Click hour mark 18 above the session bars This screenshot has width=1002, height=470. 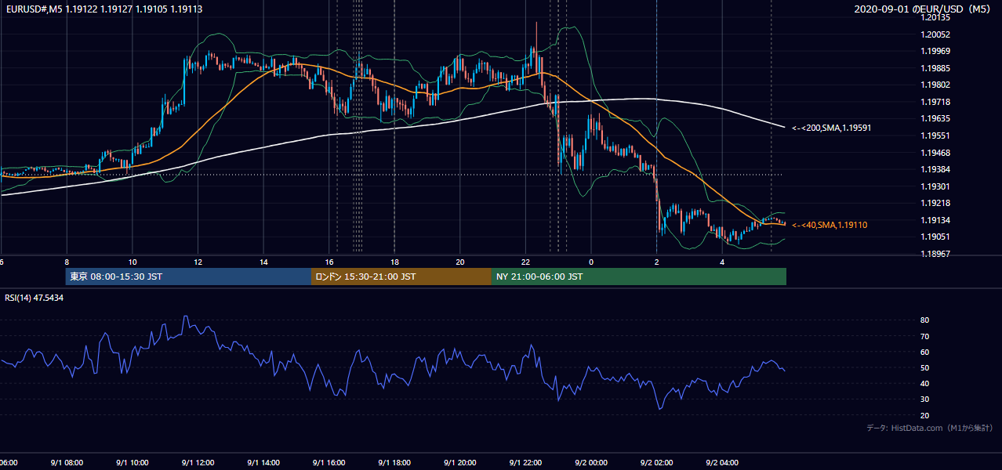(x=395, y=262)
